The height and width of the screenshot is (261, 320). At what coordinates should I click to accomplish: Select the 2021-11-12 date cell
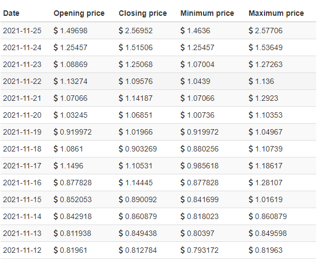[x=22, y=250]
